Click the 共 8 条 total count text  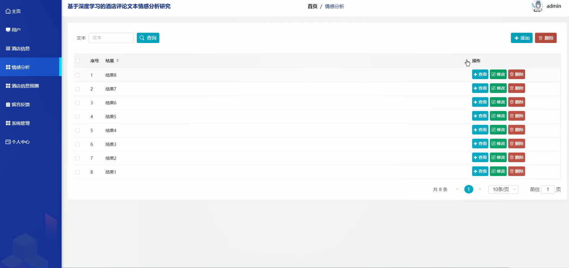440,189
